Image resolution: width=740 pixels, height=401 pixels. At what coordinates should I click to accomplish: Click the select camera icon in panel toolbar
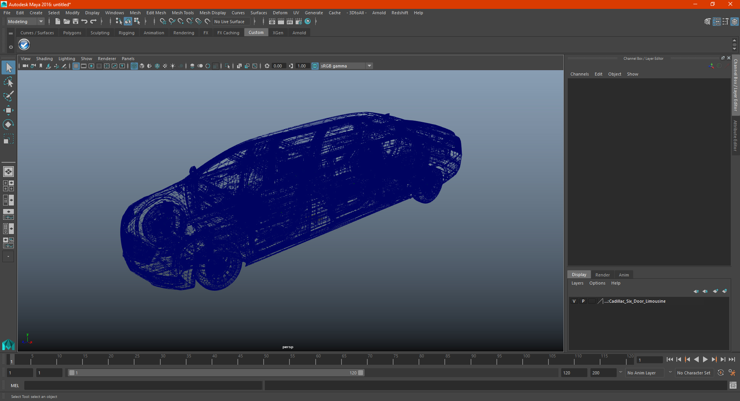pyautogui.click(x=25, y=66)
